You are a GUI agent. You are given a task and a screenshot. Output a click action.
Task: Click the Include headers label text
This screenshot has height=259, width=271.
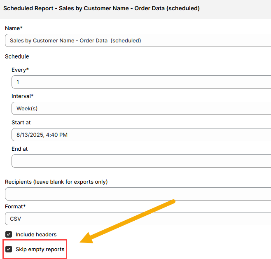(36, 234)
